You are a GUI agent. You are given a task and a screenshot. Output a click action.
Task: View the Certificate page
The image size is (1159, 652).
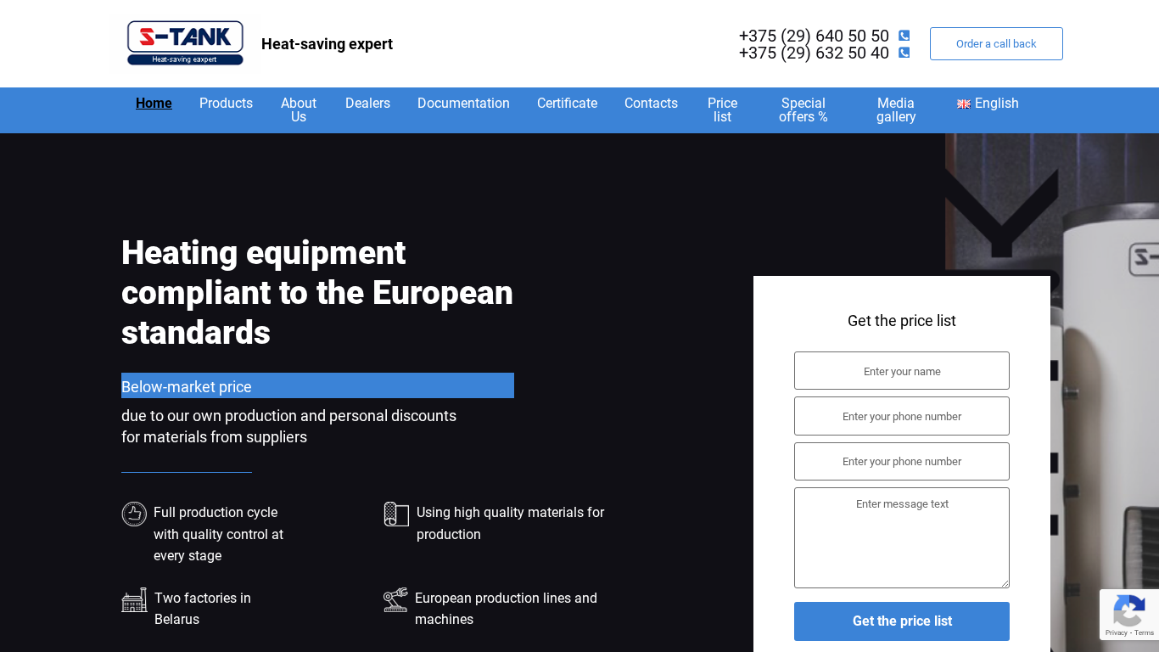point(567,104)
